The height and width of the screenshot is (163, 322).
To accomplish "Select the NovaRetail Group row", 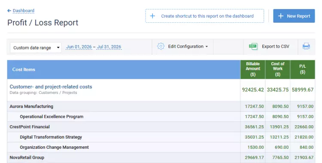I will pyautogui.click(x=161, y=158).
